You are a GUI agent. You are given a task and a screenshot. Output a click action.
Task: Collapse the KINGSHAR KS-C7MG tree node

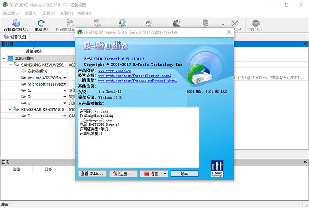coord(10,109)
